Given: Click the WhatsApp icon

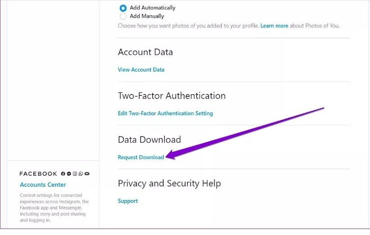Looking at the screenshot, I should click(x=81, y=174).
